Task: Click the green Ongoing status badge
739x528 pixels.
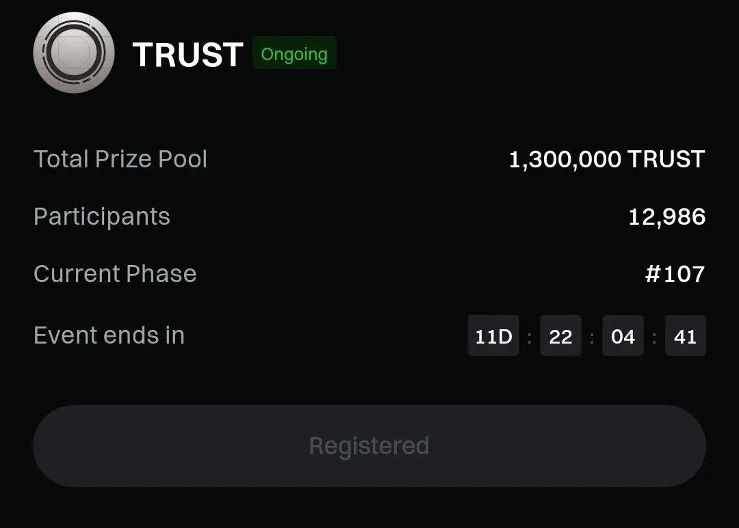Action: [x=294, y=54]
